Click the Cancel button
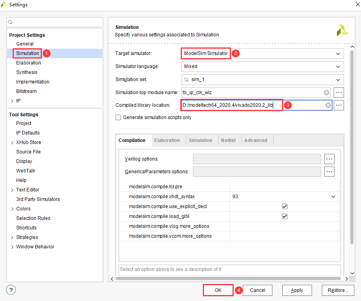The width and height of the screenshot is (361, 301). coord(257,290)
